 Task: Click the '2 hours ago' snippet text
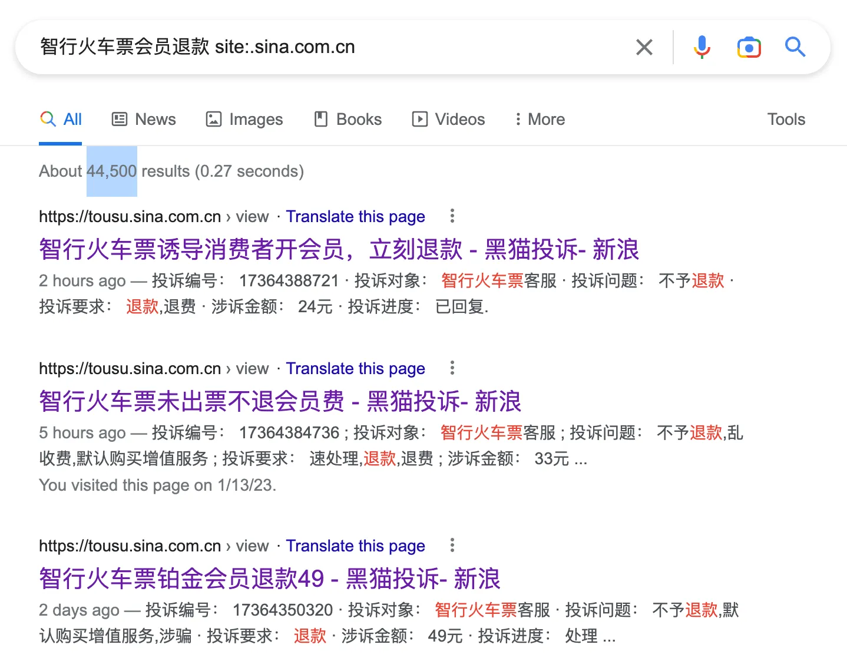tap(82, 281)
